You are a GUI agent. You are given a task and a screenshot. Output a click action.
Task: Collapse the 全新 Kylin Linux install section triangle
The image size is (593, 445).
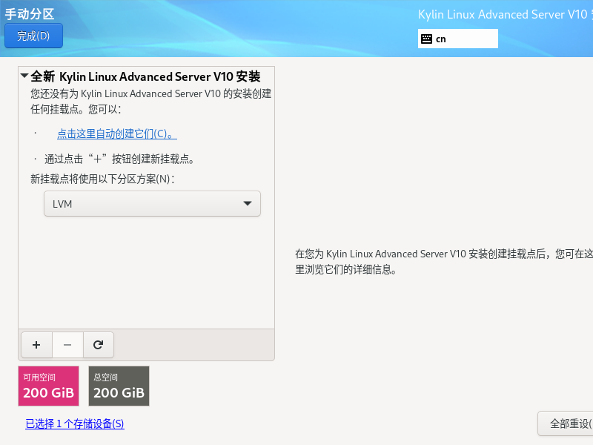(x=24, y=76)
